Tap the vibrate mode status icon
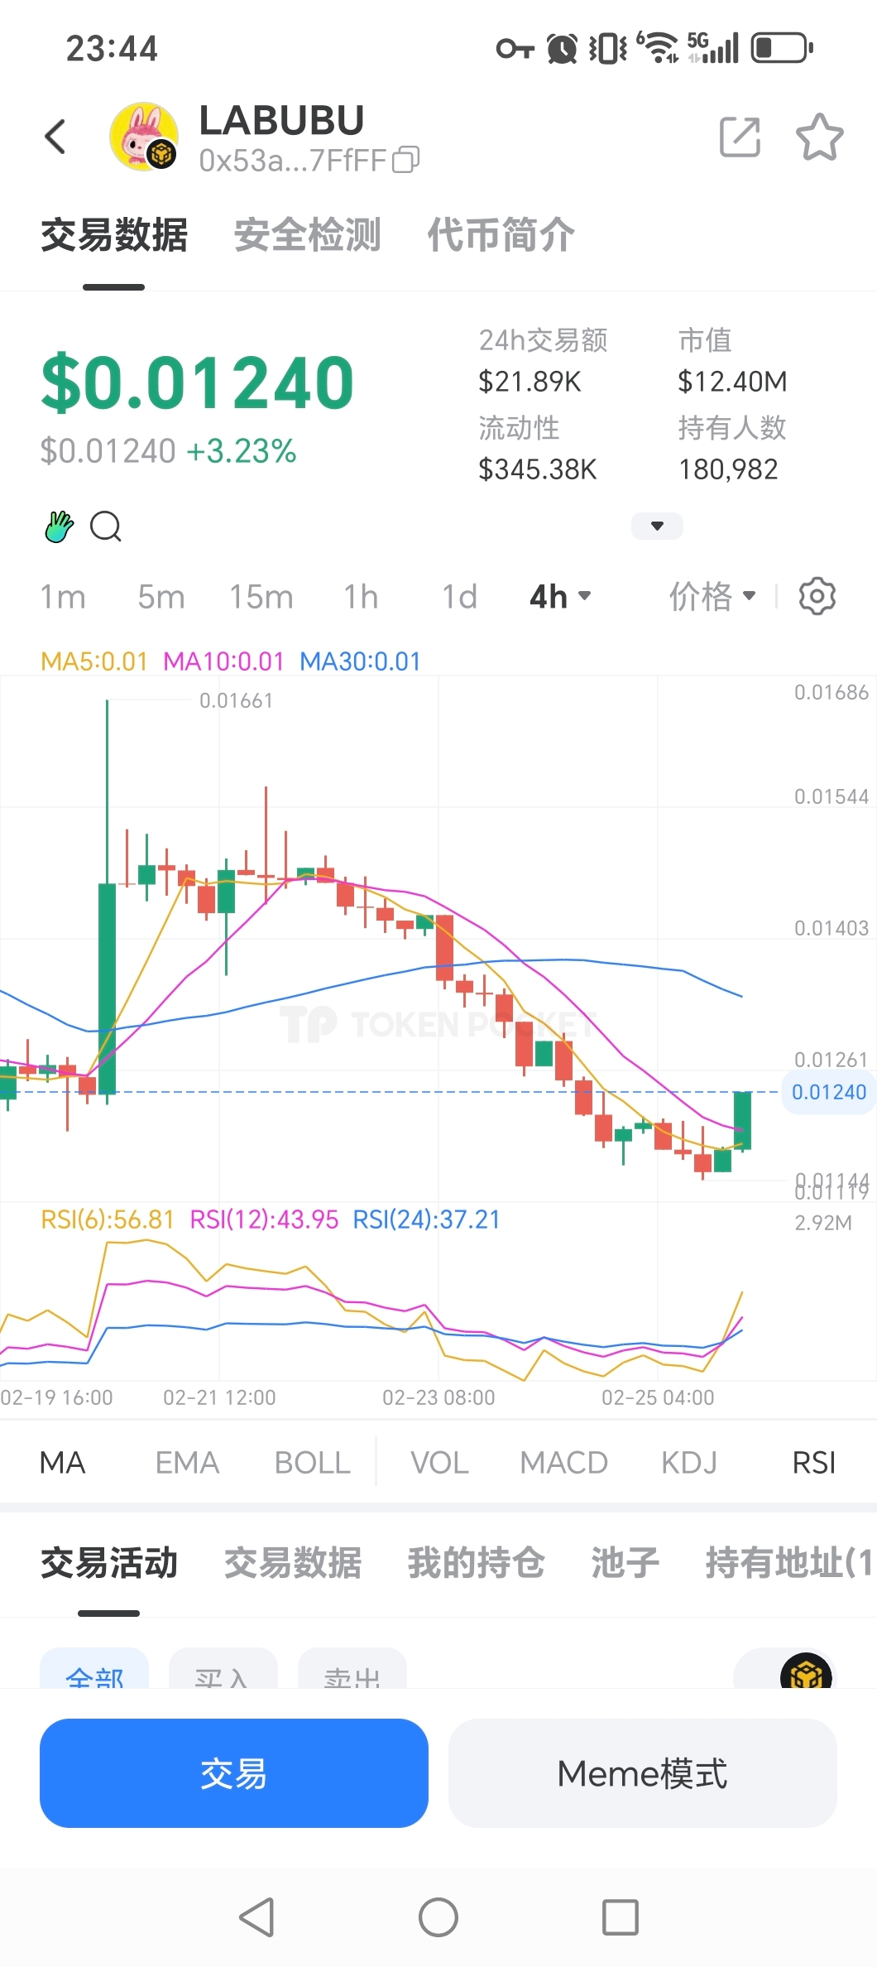This screenshot has width=877, height=1967. click(608, 48)
